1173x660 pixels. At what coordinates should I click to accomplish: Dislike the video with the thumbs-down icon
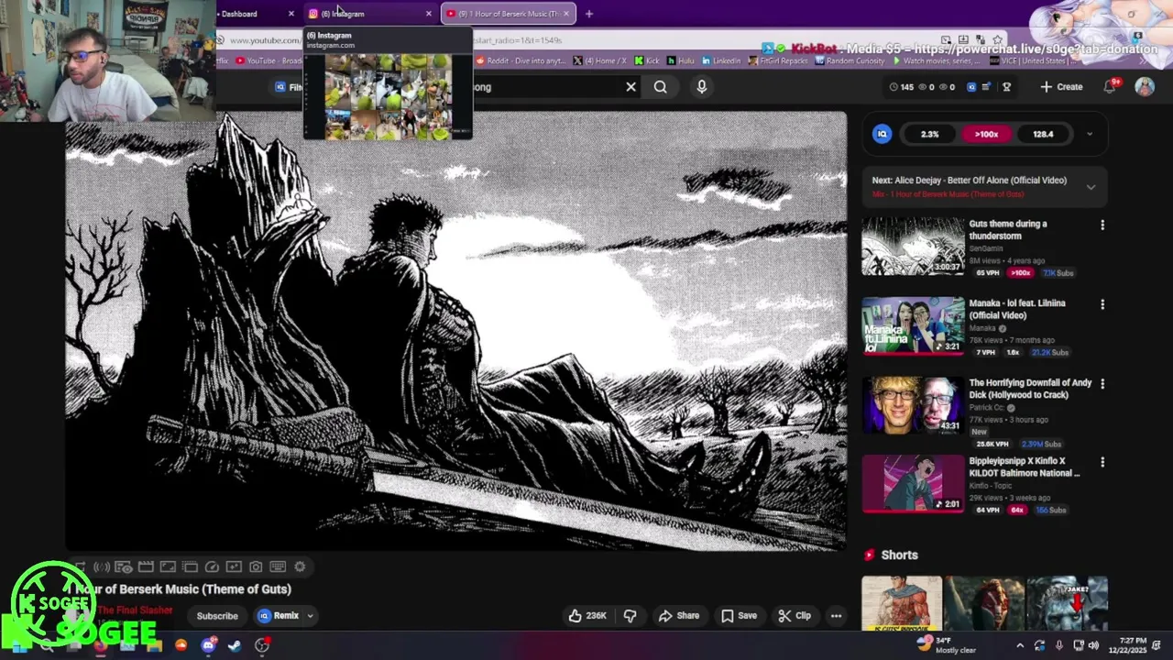[630, 616]
